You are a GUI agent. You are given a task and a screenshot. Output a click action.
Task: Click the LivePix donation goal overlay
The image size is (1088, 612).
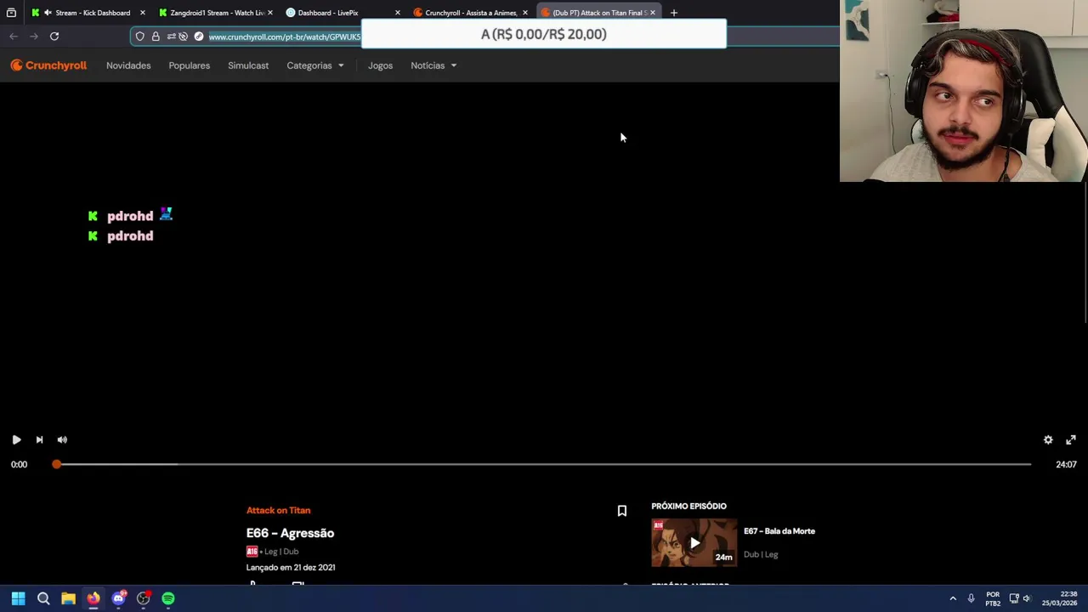point(544,34)
